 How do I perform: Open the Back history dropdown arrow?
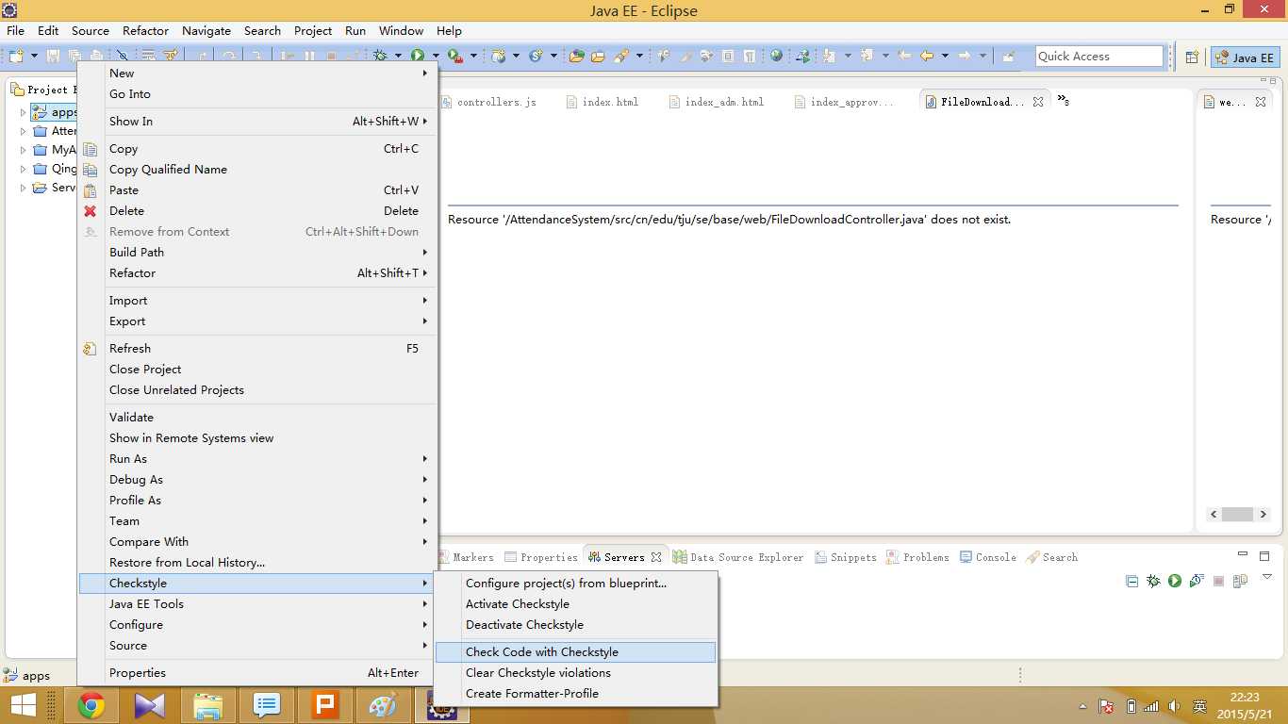944,57
